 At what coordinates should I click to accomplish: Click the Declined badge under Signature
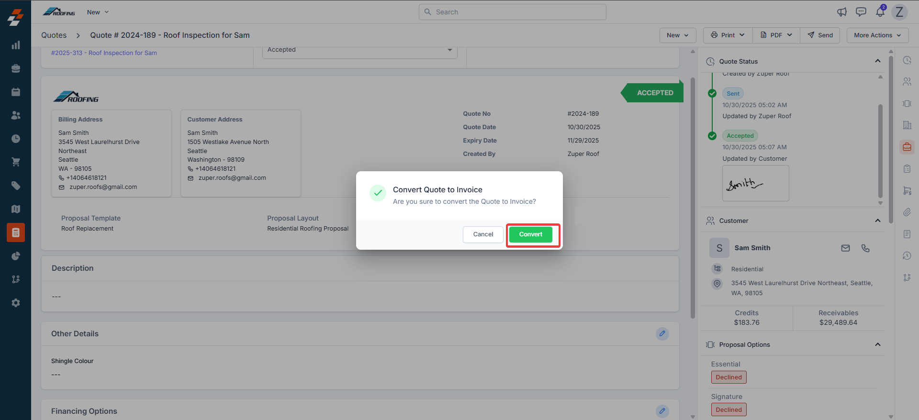(728, 410)
